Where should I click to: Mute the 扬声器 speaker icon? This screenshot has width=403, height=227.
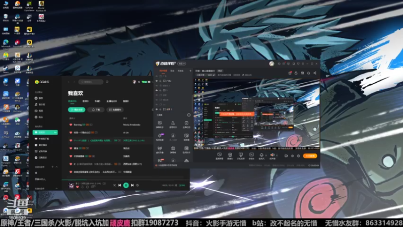tap(272, 156)
